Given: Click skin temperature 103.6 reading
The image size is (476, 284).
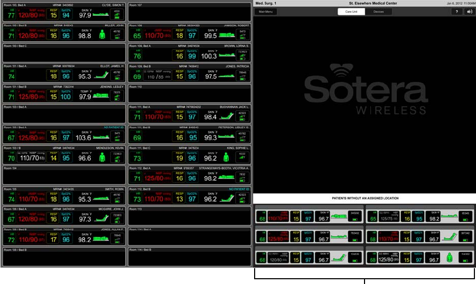Looking at the screenshot, I should click(83, 138).
